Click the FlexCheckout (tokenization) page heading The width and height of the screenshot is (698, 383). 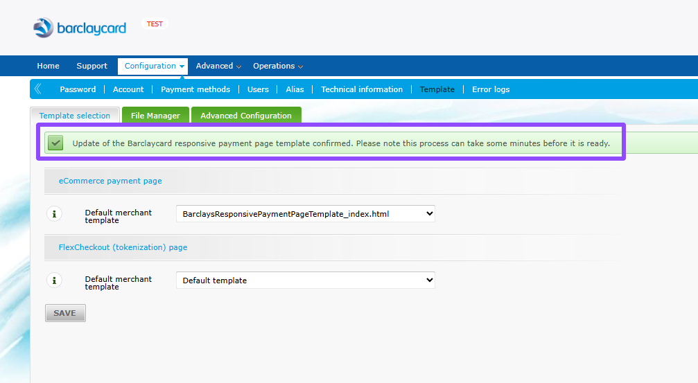123,247
